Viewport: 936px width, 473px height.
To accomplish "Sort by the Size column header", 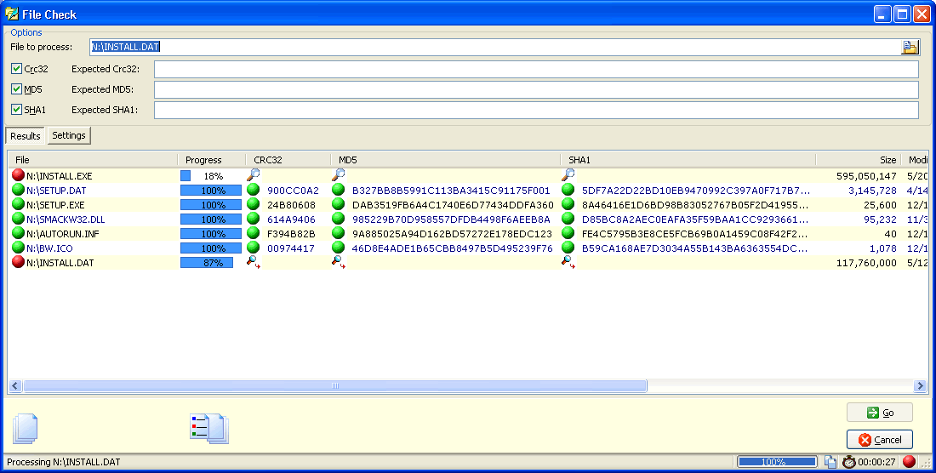I will [858, 160].
